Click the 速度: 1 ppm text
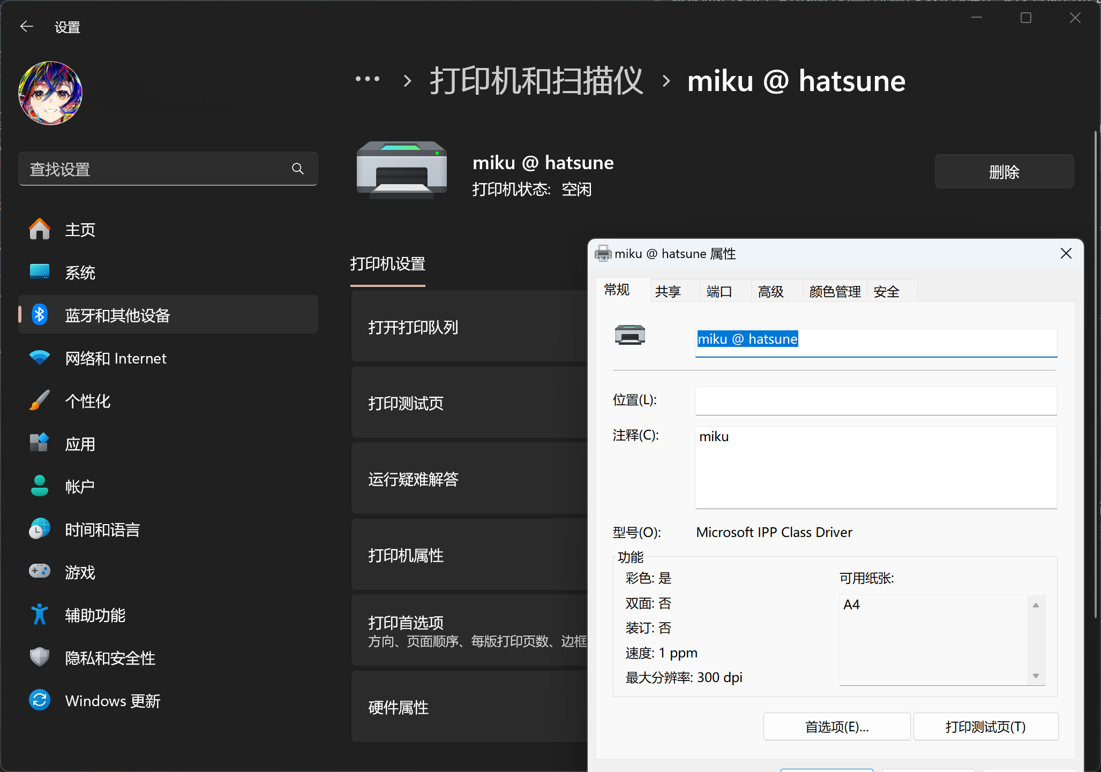1101x772 pixels. click(662, 653)
